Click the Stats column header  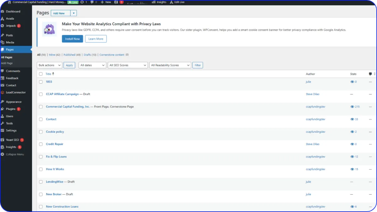(353, 74)
